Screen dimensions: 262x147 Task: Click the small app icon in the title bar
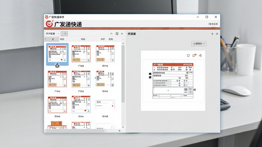tap(47, 17)
